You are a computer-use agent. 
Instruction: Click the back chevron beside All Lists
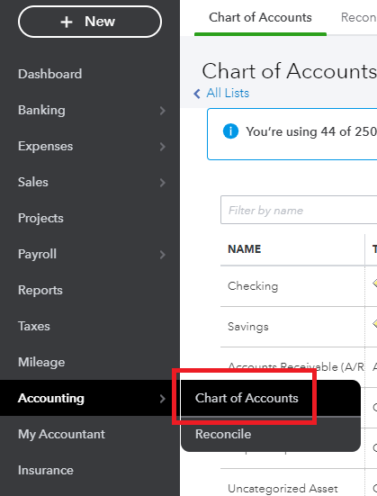(x=197, y=94)
